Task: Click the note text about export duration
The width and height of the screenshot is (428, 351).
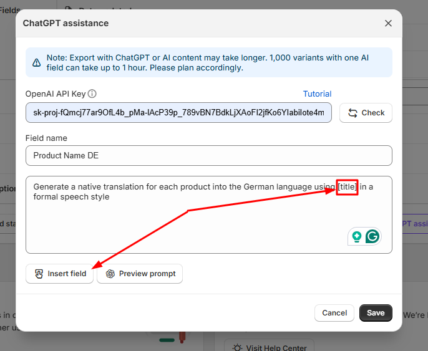Action: (207, 63)
